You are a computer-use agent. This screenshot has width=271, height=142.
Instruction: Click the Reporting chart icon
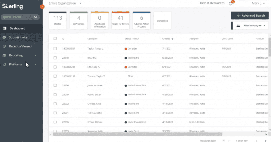pyautogui.click(x=4, y=55)
